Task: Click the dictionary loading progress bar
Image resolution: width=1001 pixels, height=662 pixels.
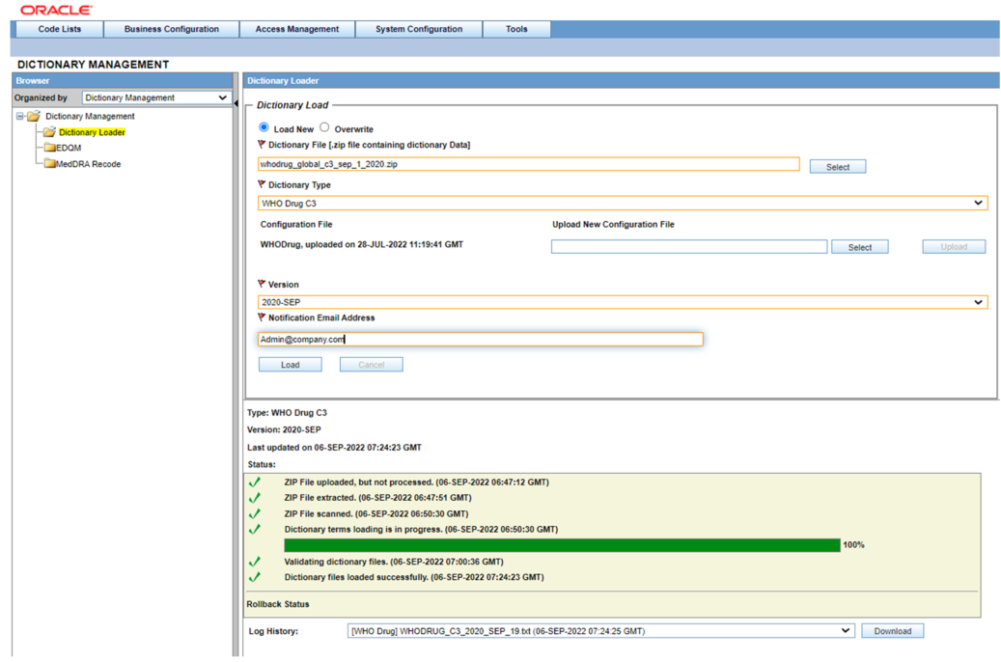Action: [560, 544]
